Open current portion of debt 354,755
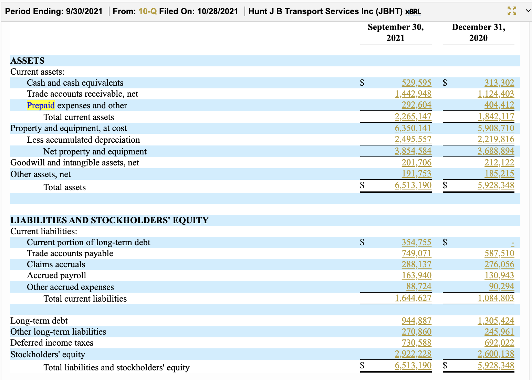 coord(416,242)
